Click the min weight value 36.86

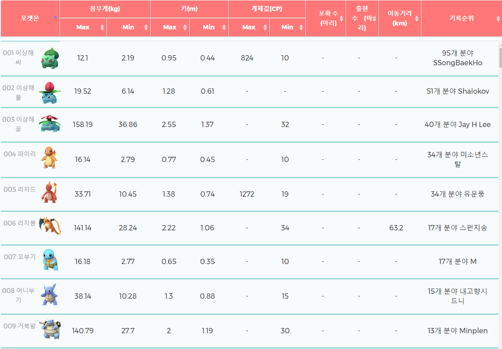point(128,124)
